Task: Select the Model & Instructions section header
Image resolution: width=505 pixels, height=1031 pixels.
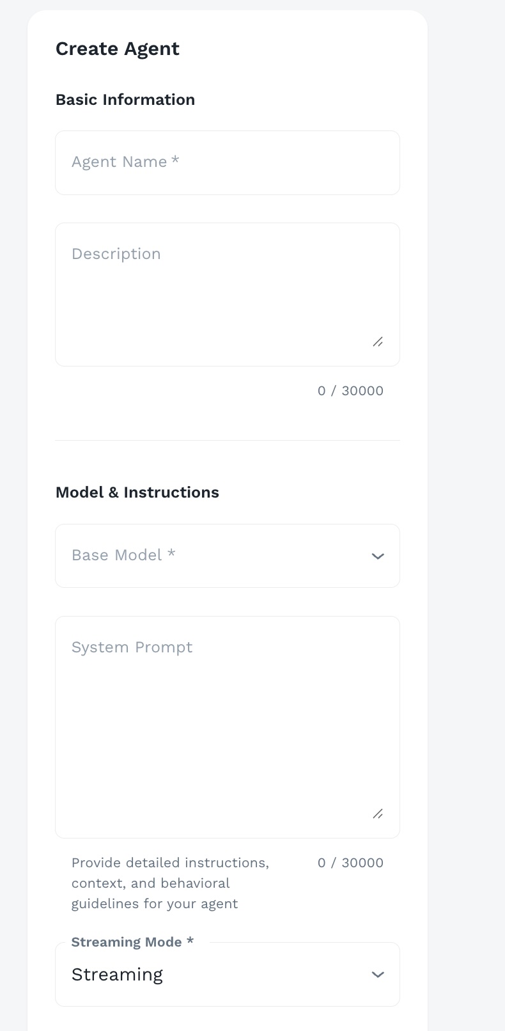Action: (x=137, y=492)
